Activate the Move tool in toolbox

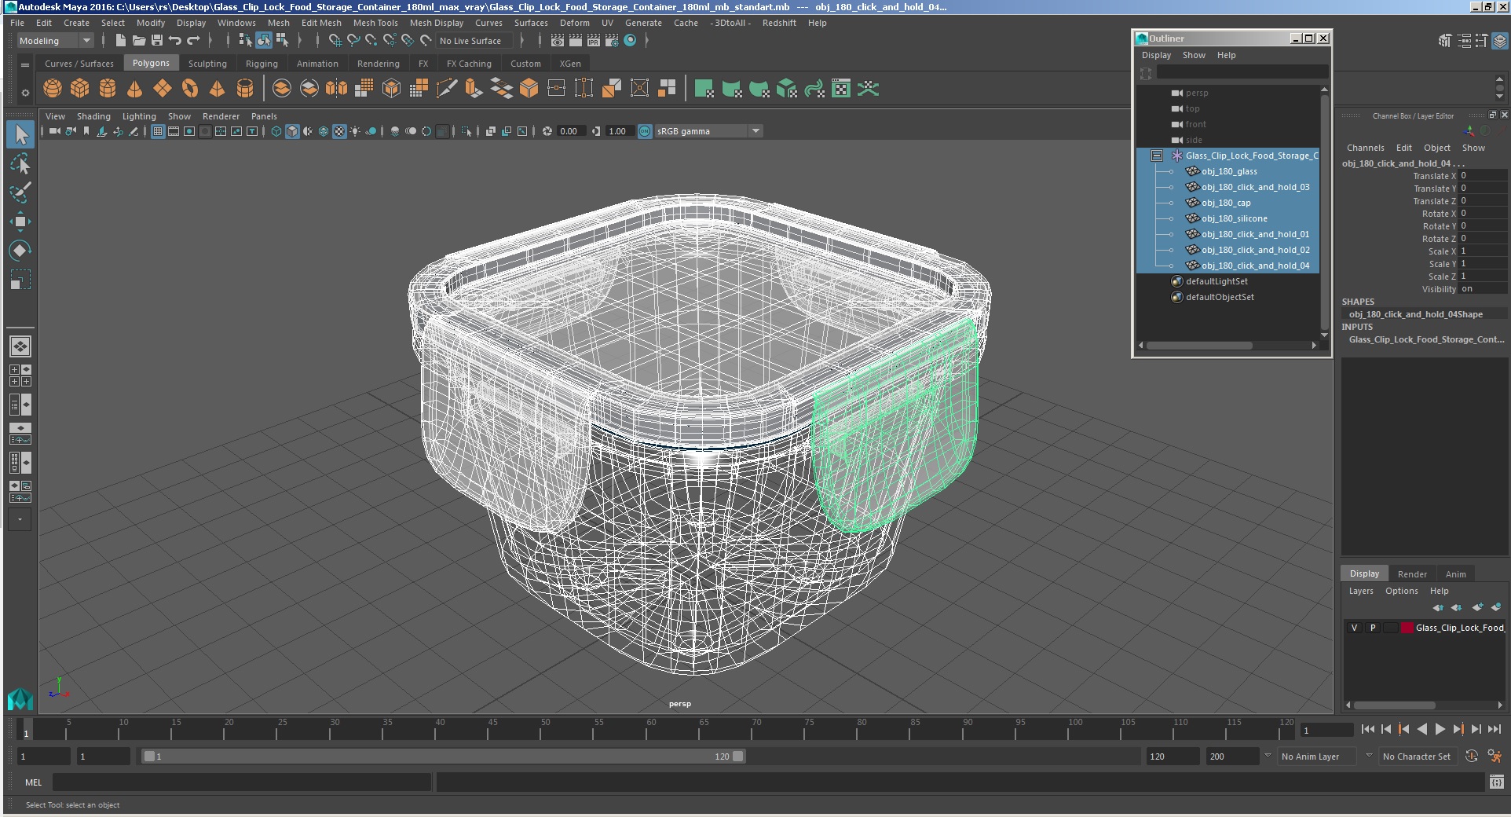[x=20, y=222]
